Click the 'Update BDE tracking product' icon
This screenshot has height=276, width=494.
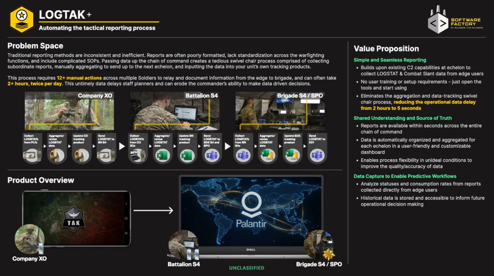292,155
